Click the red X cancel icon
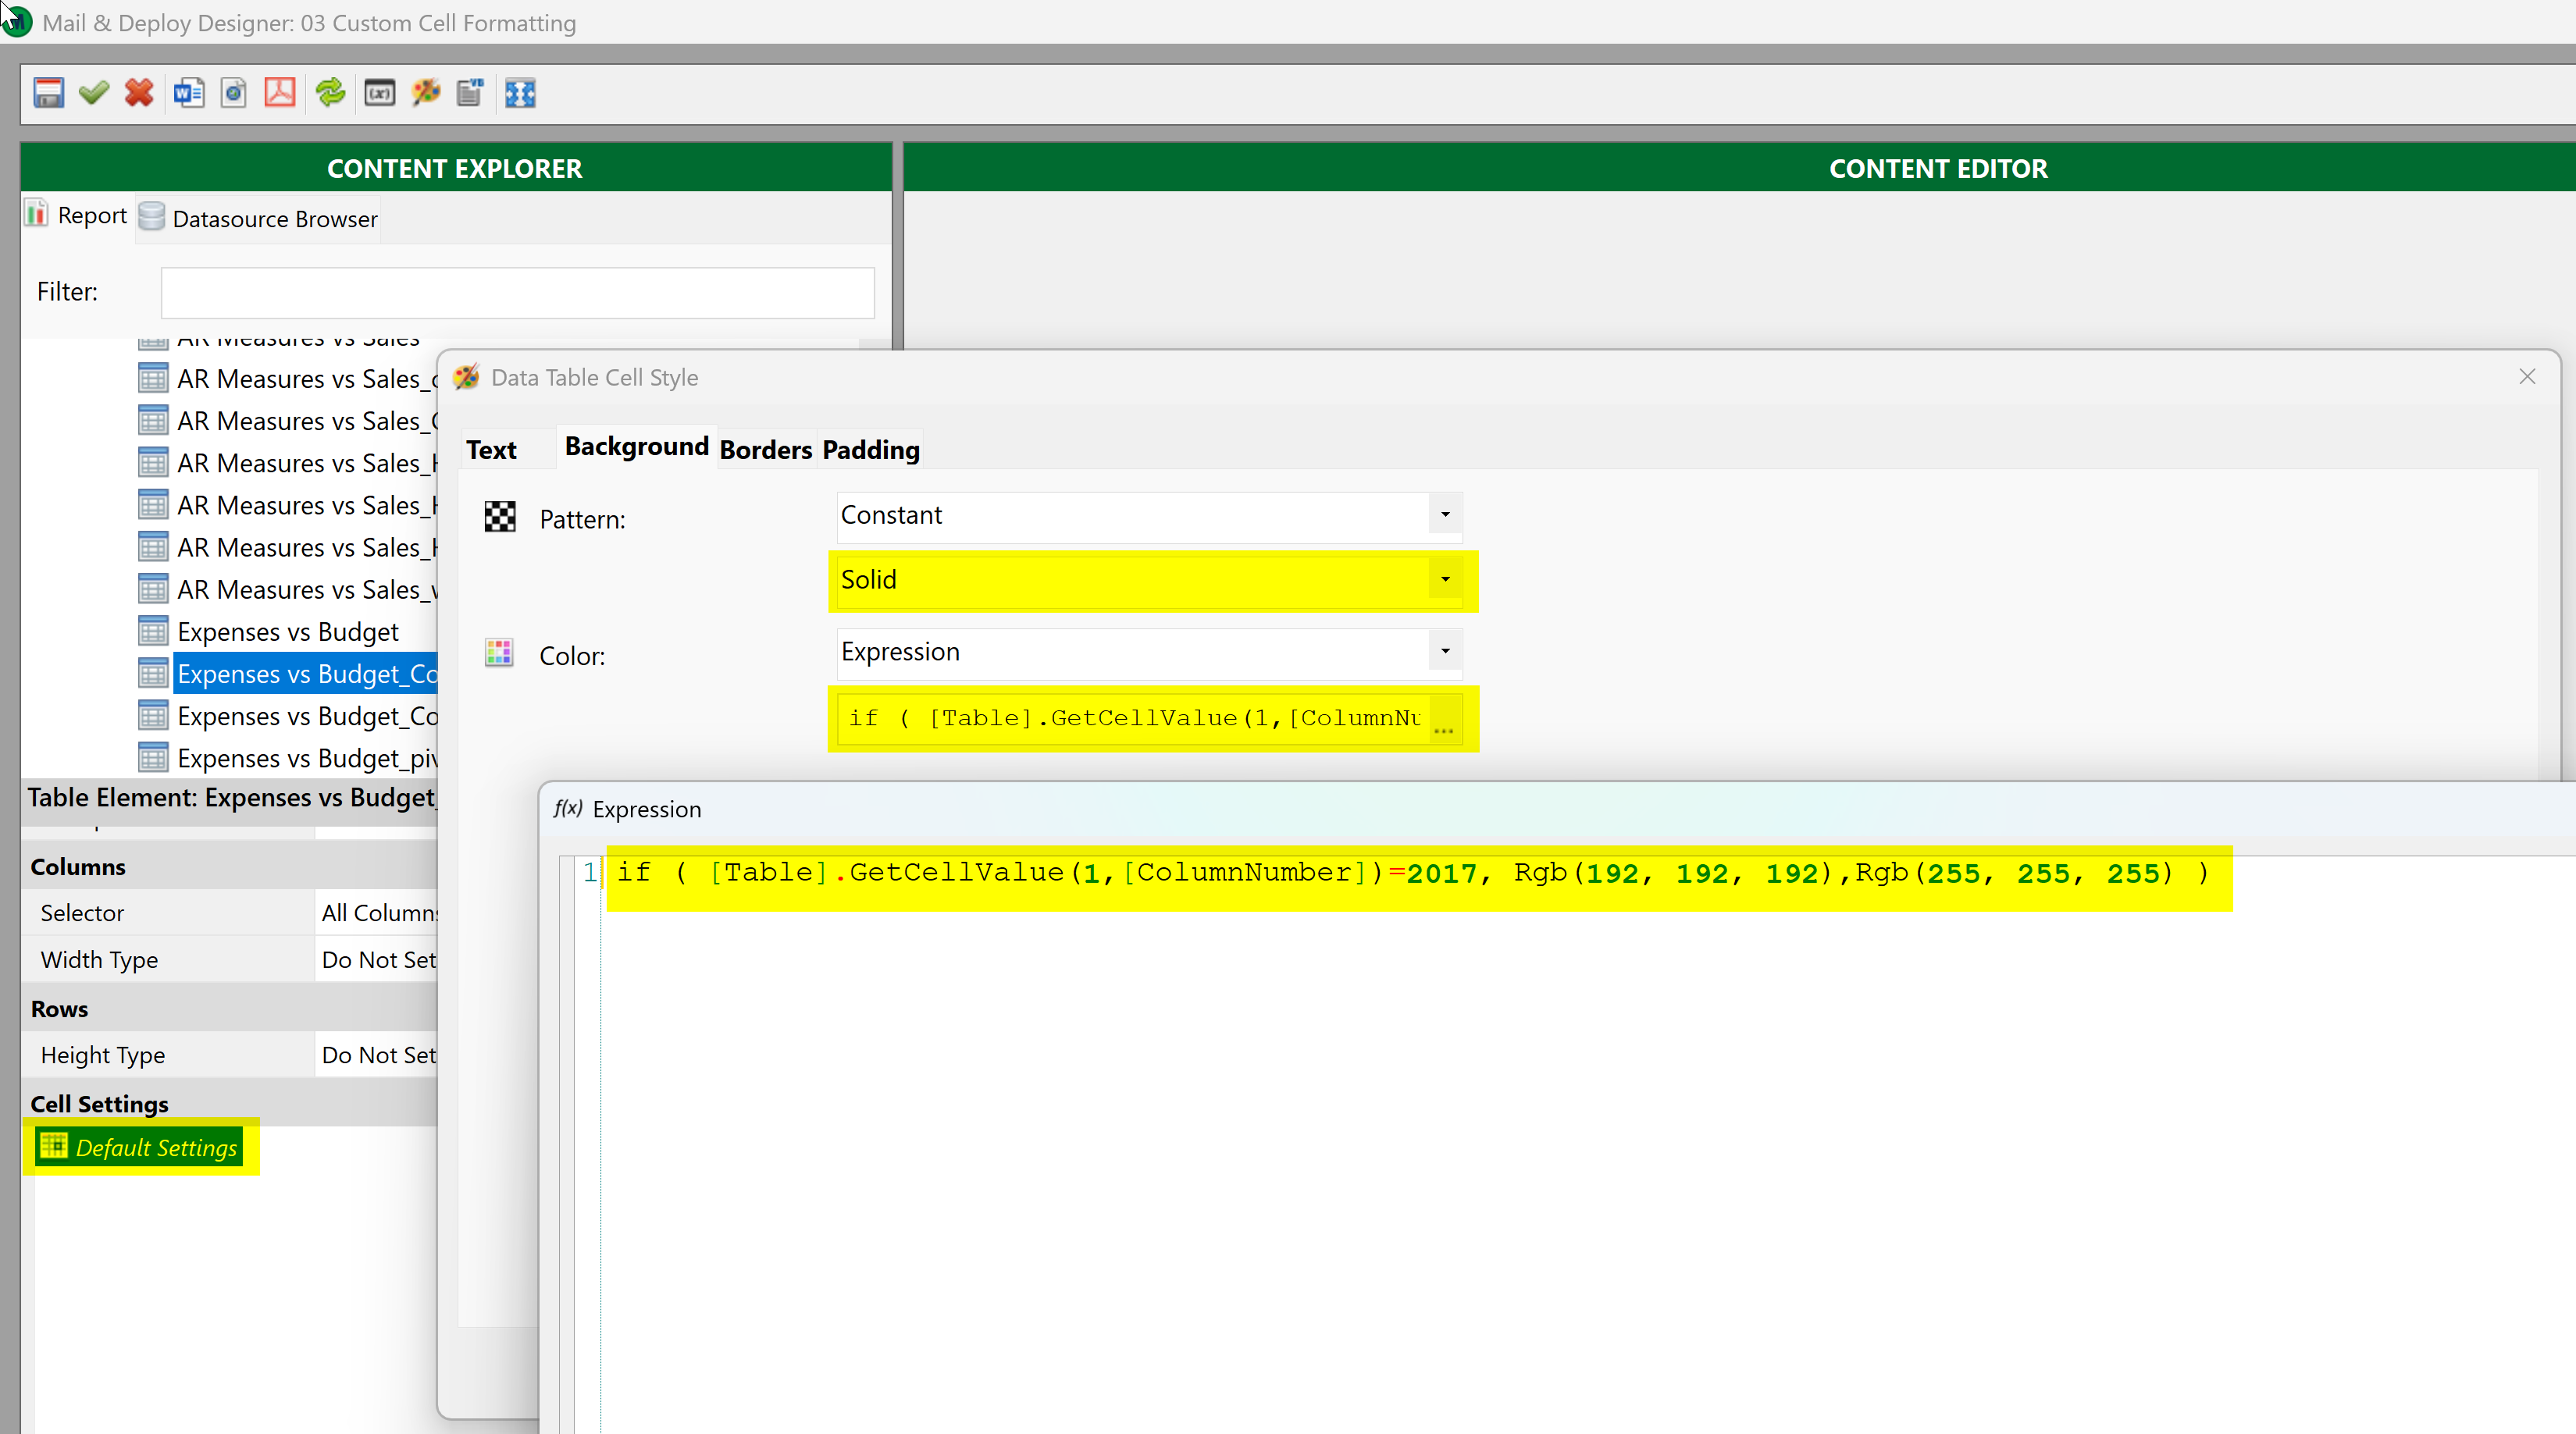This screenshot has width=2576, height=1434. [x=139, y=93]
